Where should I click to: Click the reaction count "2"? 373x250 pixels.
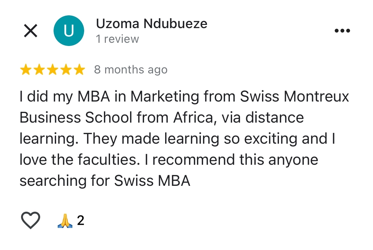pos(81,221)
